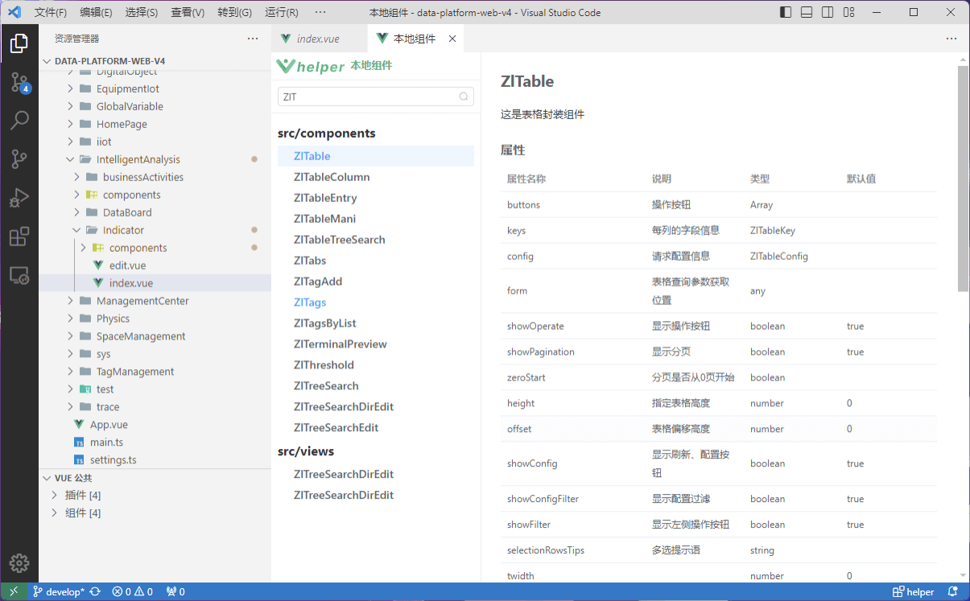
Task: Click the sync changes icon next to develop
Action: (95, 591)
